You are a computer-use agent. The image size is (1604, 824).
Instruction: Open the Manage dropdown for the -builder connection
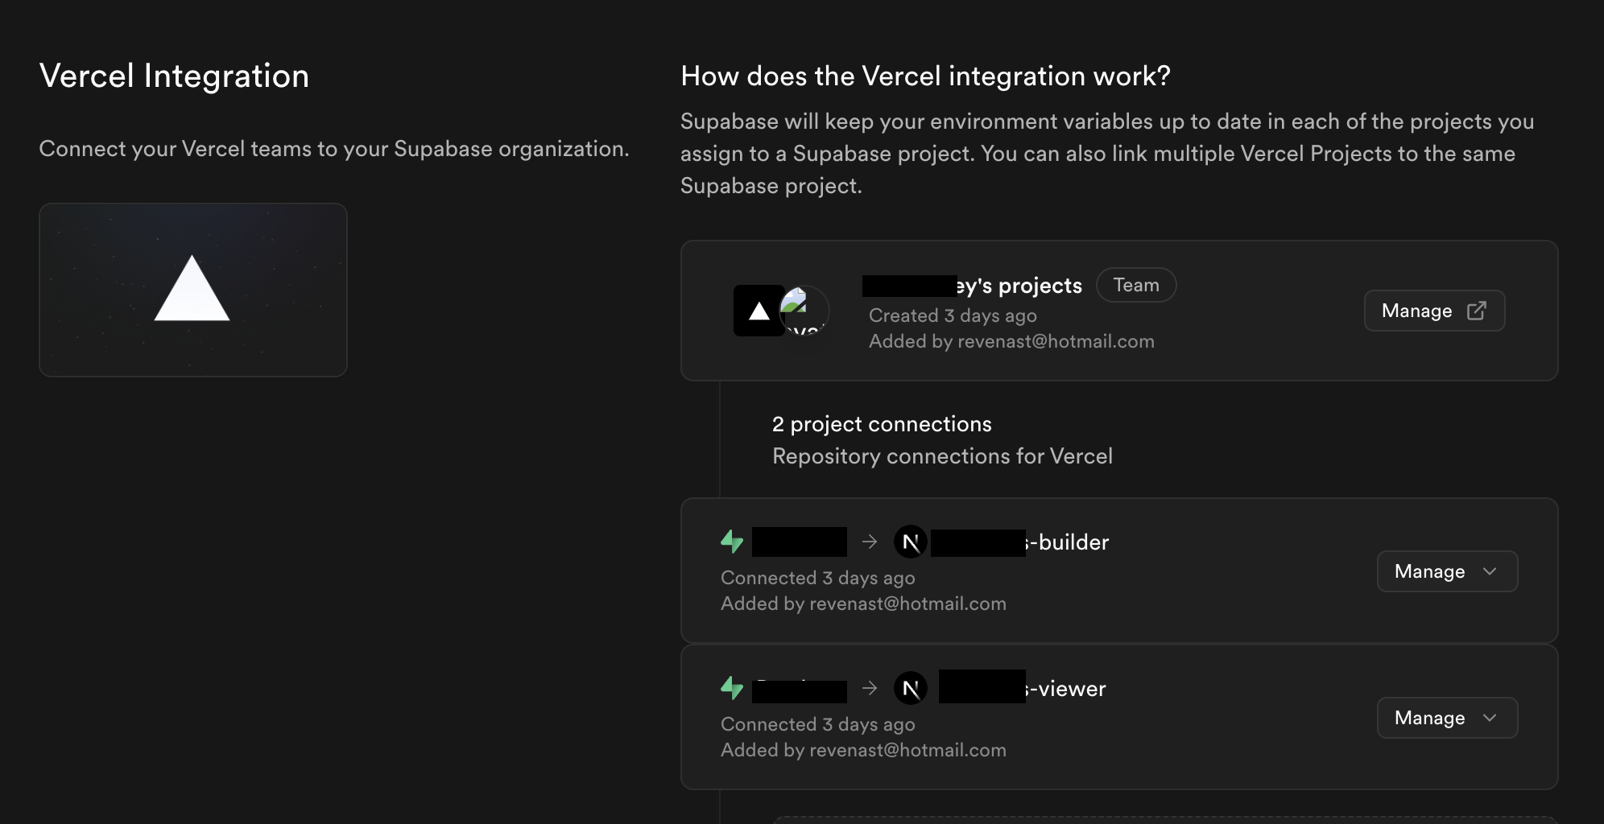coord(1446,571)
